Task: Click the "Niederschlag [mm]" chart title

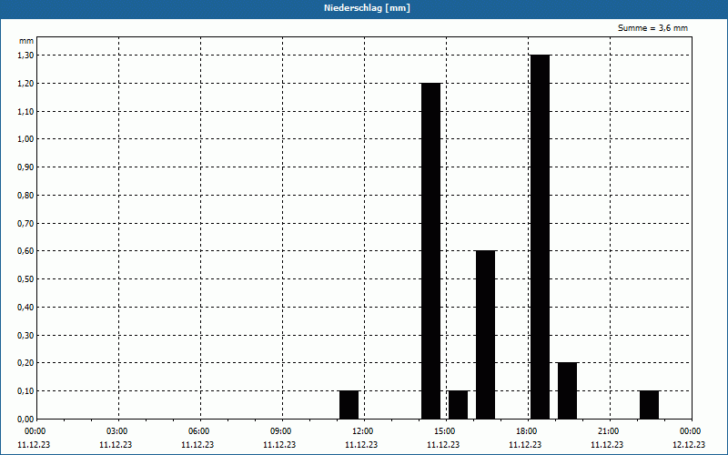Action: pos(367,8)
